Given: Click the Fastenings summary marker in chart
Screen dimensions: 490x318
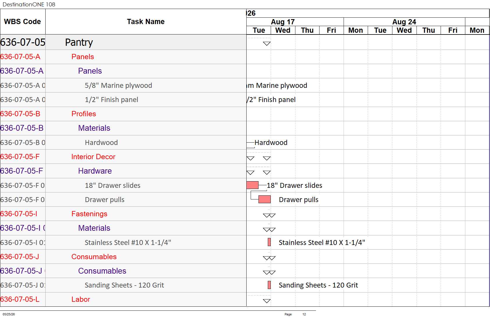Looking at the screenshot, I should (x=269, y=215).
